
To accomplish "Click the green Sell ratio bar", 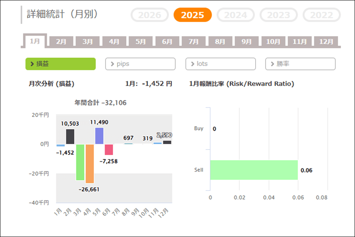I will (254, 170).
